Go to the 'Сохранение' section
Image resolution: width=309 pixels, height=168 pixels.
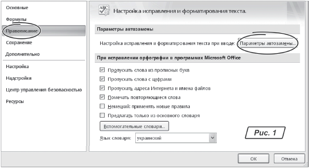point(19,43)
